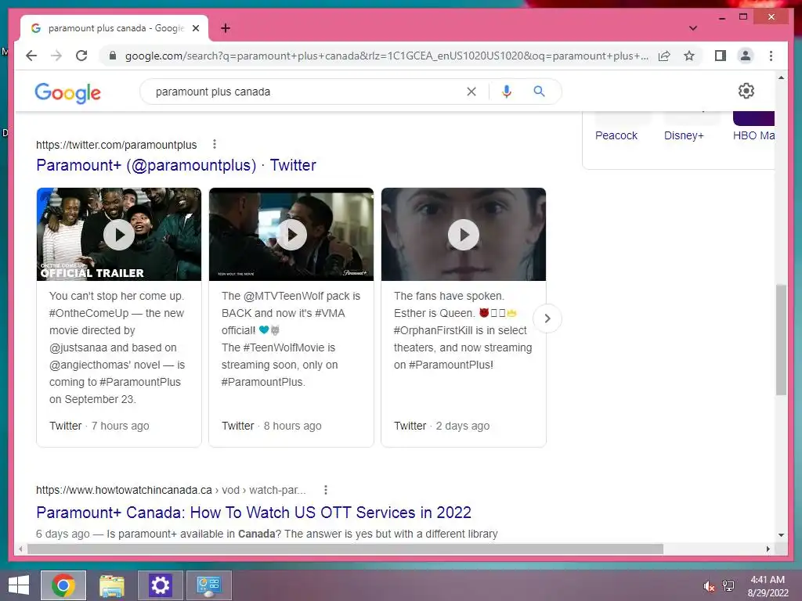Click the horizontal scrollbar thumb
Viewport: 802px width, 601px height.
click(x=345, y=549)
